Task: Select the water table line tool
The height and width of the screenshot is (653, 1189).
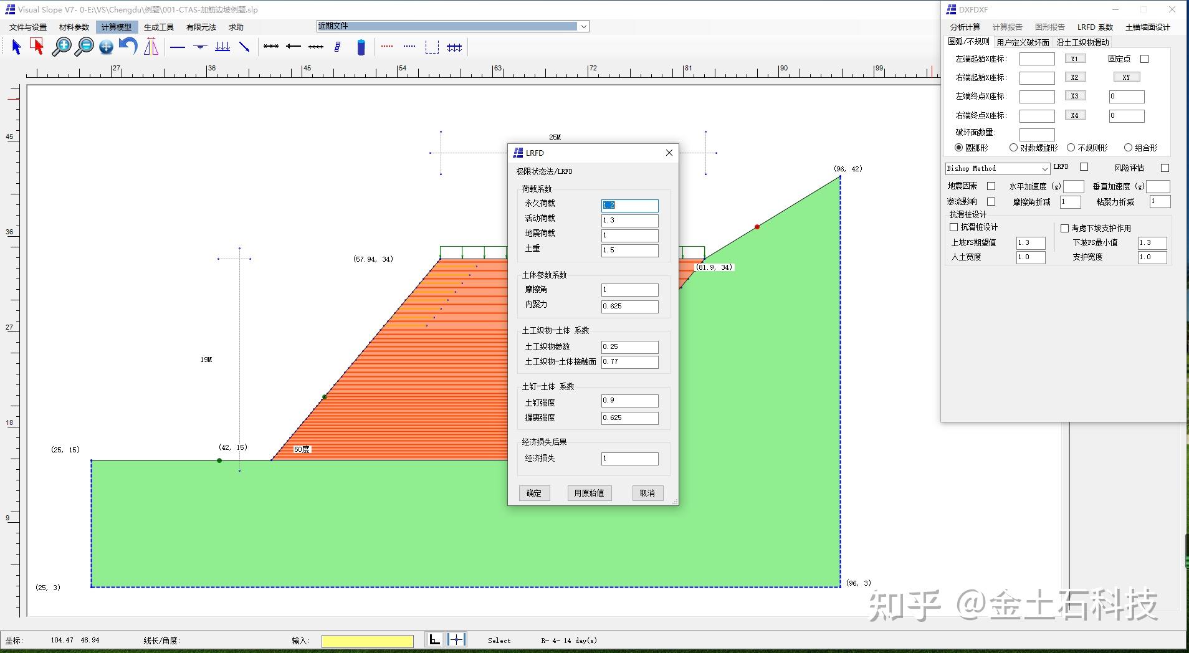Action: tap(200, 47)
